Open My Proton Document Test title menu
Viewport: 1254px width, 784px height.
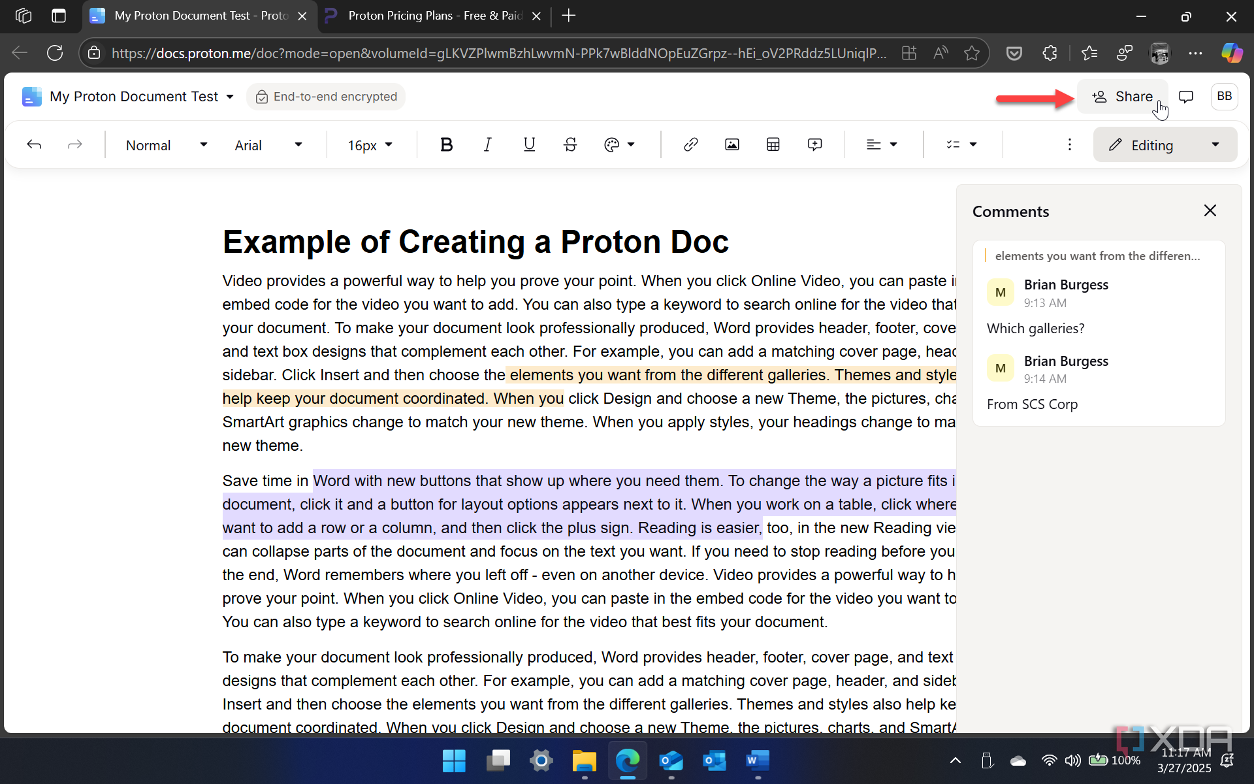tap(142, 97)
